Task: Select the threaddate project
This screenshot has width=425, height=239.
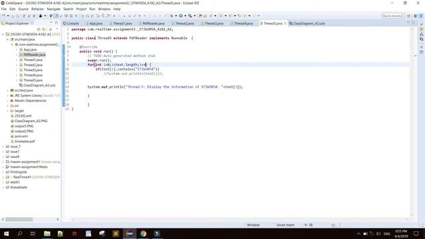Action: click(19, 187)
